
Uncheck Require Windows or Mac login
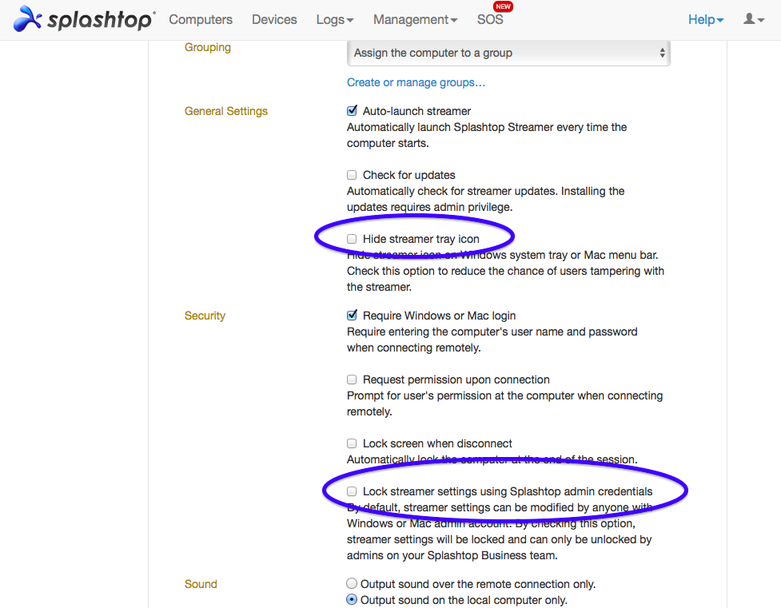353,316
